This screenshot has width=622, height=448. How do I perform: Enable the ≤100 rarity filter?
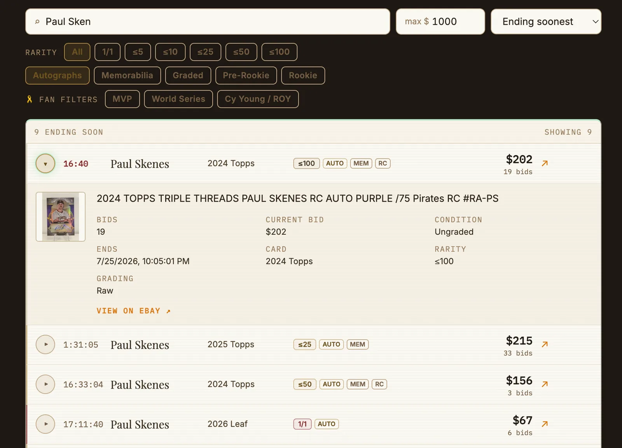point(280,52)
